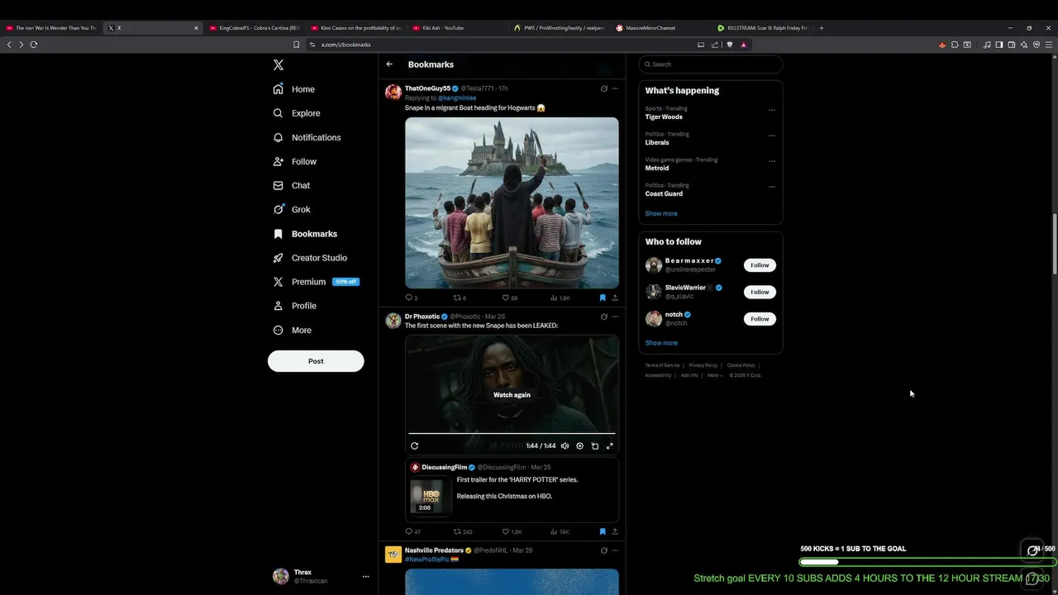The height and width of the screenshot is (595, 1058).
Task: Switch to the Kiki Ash YouTube tab
Action: tap(457, 28)
